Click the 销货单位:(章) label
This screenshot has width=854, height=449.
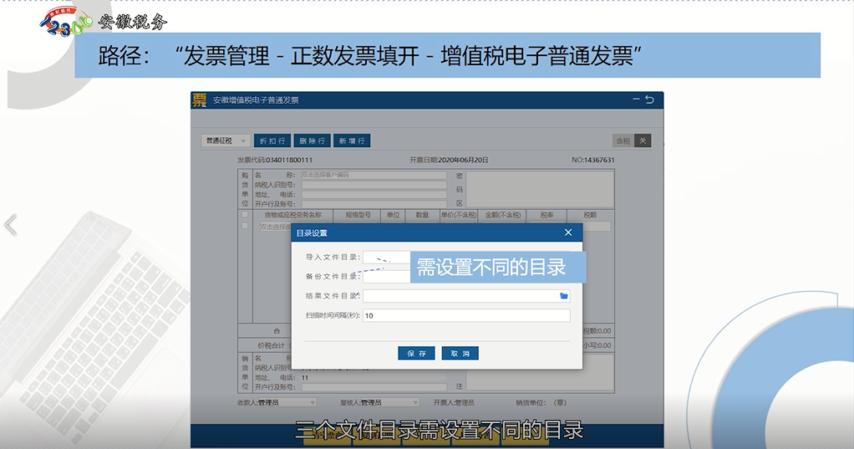coord(541,402)
